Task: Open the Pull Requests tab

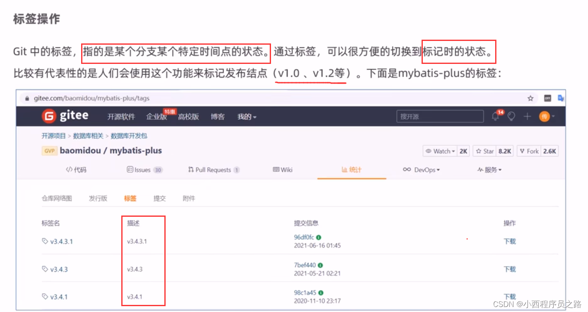Action: 214,170
